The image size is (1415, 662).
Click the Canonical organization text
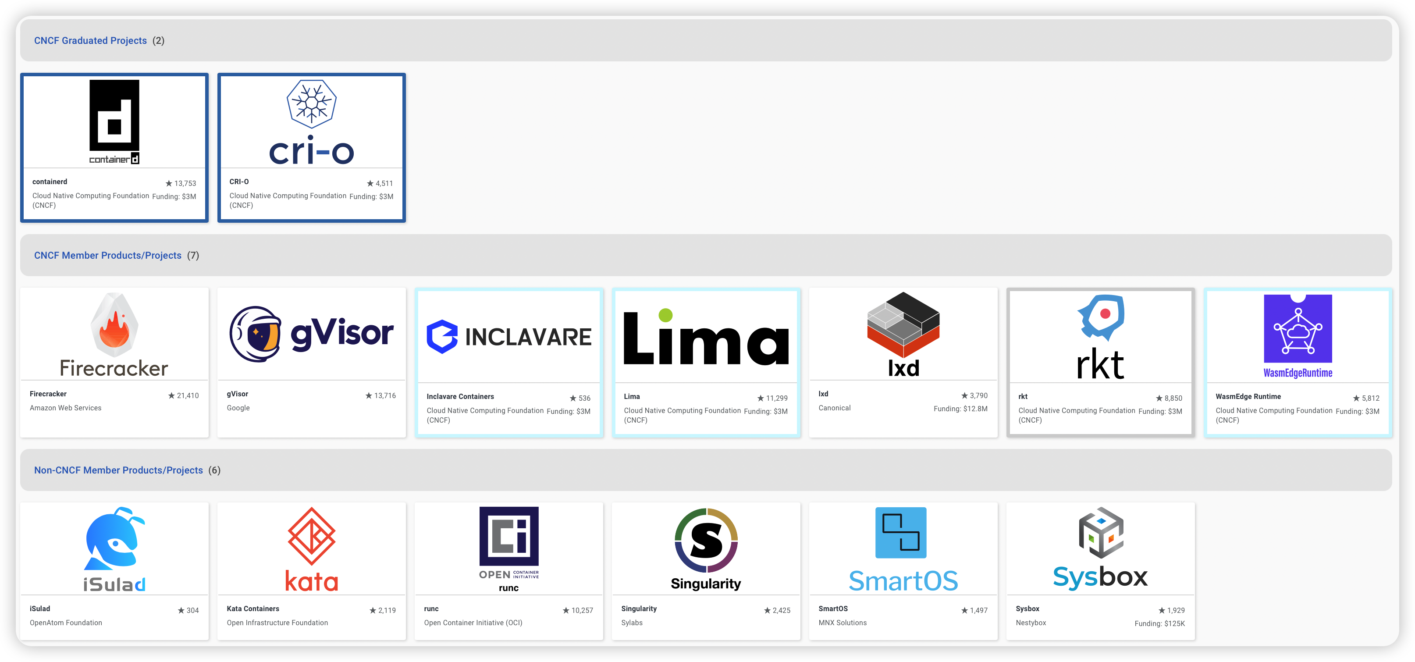pos(834,408)
